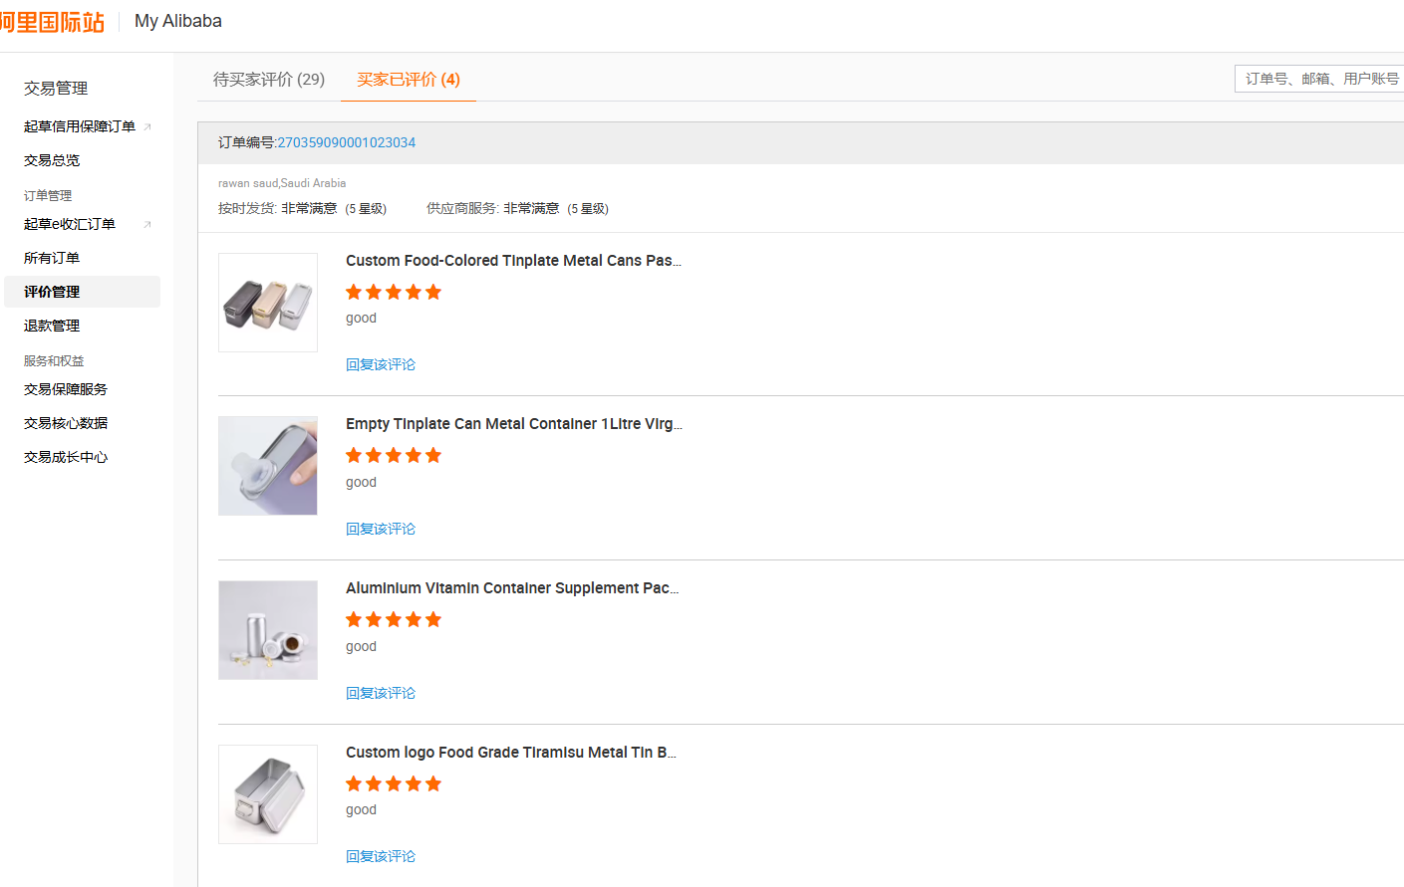Image resolution: width=1404 pixels, height=887 pixels.
Task: Open the Empty Tinplate Can product image
Action: (268, 466)
